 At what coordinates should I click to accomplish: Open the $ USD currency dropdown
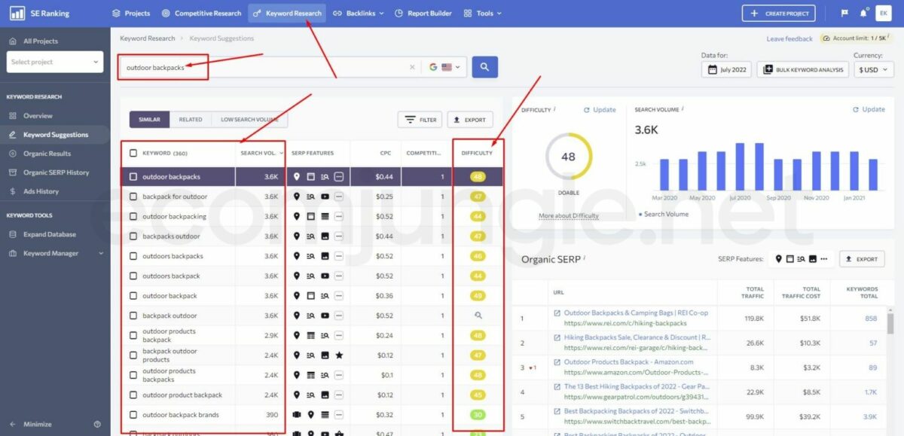(873, 69)
